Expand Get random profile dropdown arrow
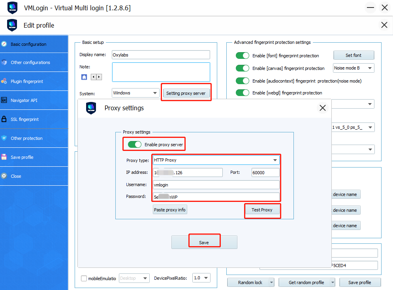Screen dimensions: 393x290 point(333,282)
